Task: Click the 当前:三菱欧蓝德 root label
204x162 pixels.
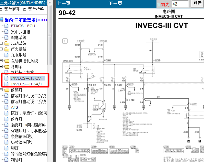Action: pyautogui.click(x=26, y=20)
